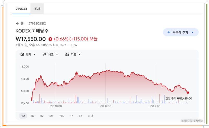
Task: Switch to the 조사 tab
Action: 37,9
